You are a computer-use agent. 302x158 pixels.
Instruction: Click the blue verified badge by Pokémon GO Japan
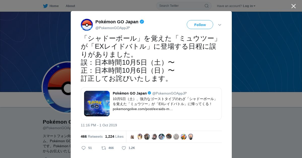pyautogui.click(x=142, y=22)
